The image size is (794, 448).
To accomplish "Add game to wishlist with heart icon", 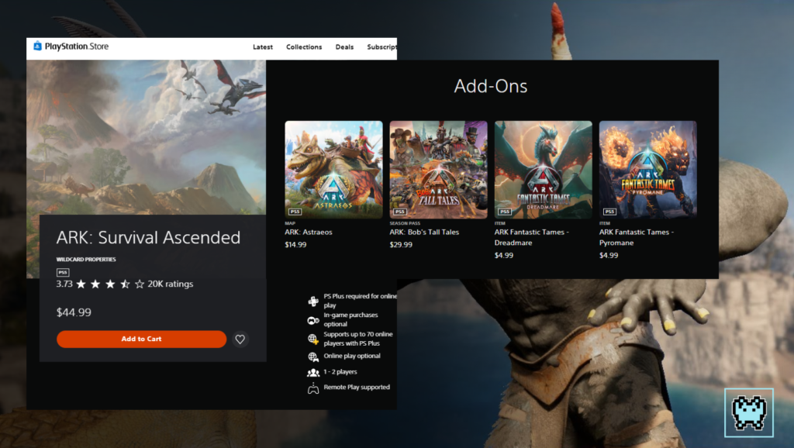I will point(240,339).
